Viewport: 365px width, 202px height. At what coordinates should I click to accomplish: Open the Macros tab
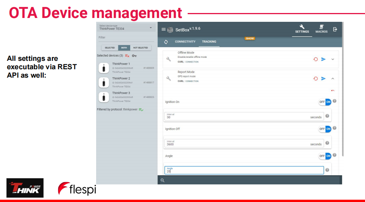point(321,29)
